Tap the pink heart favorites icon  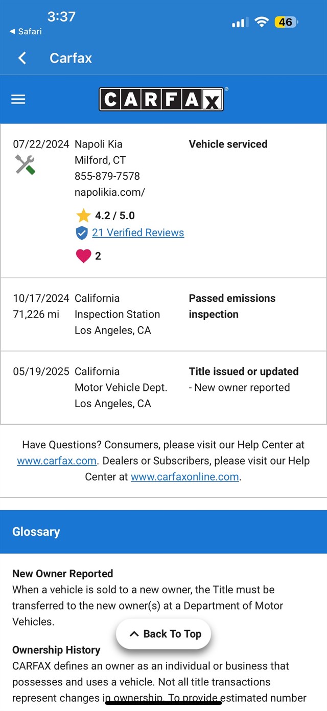[x=83, y=256]
